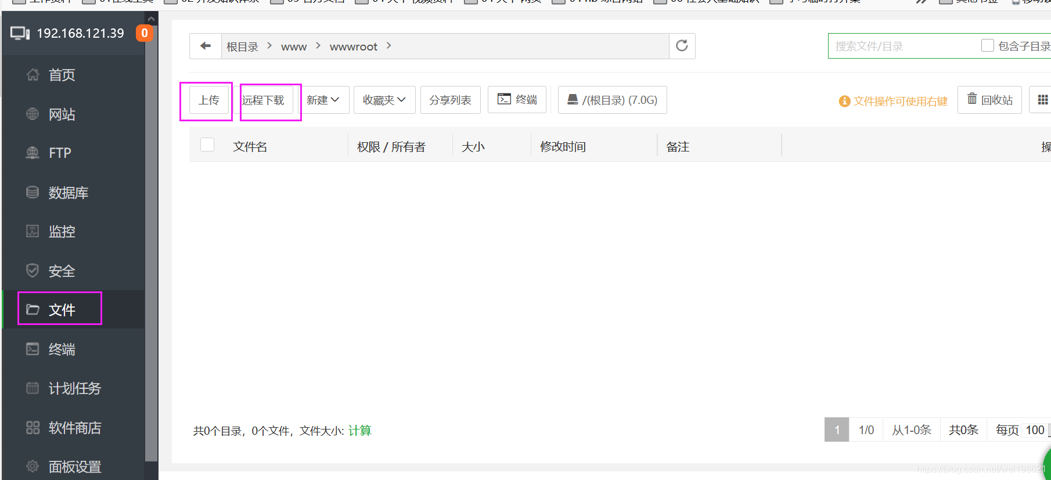Click the 1/0 page indicator
The height and width of the screenshot is (480, 1051).
tap(866, 430)
